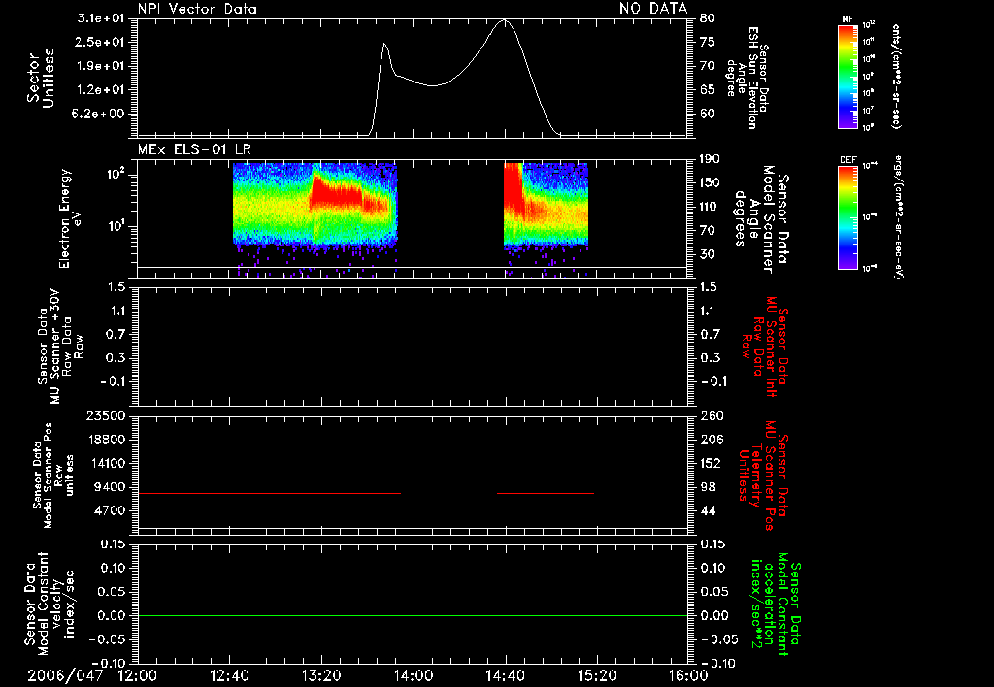Click the red 'MU Scanner Pos Telemetry' label
The image size is (994, 687).
[764, 476]
